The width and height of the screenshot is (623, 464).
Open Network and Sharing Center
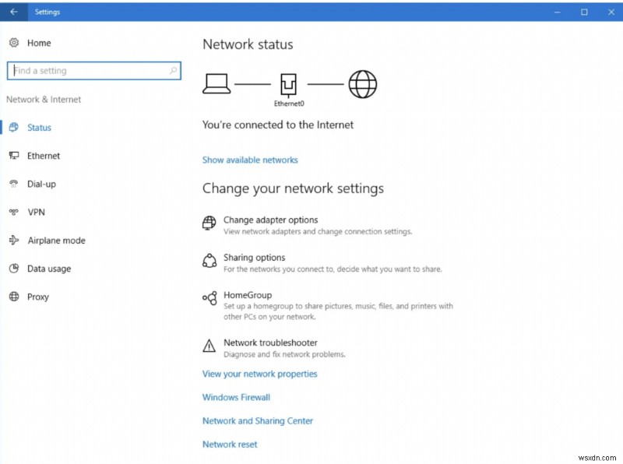point(258,420)
